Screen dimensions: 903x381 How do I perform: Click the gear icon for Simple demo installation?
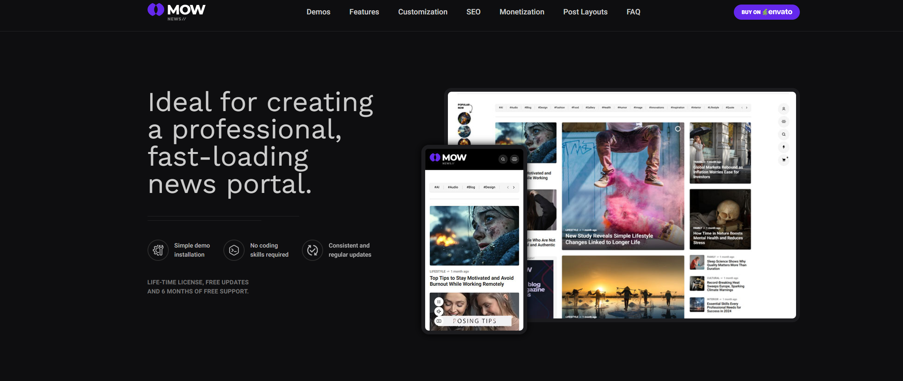(158, 250)
